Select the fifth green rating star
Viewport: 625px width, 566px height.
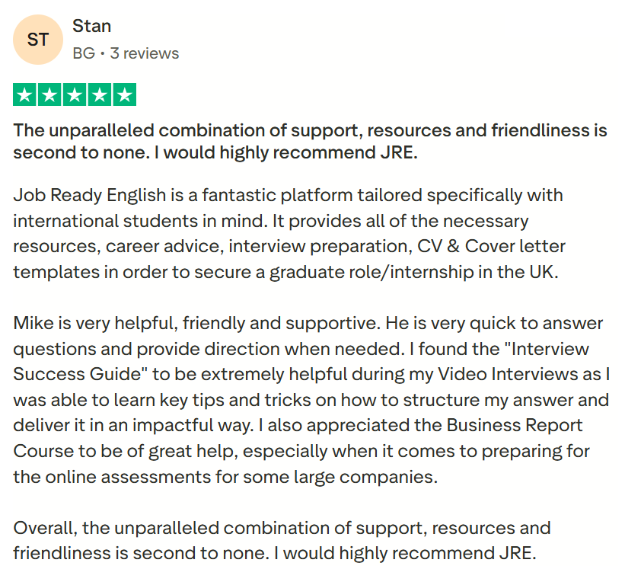124,94
